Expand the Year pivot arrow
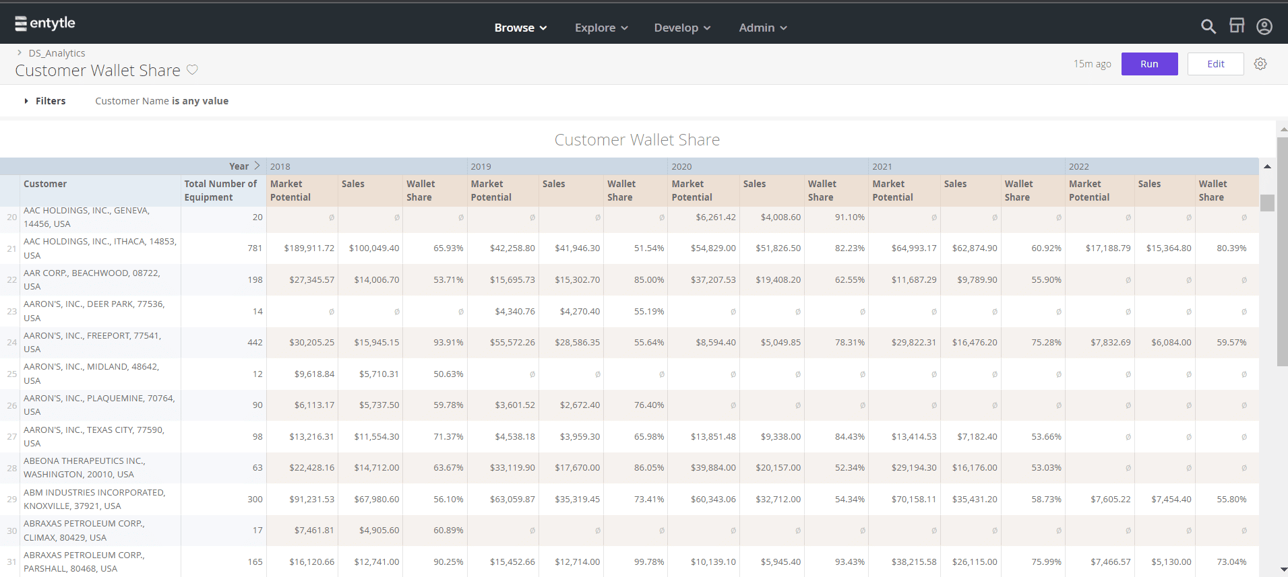Viewport: 1288px width, 577px height. click(257, 166)
